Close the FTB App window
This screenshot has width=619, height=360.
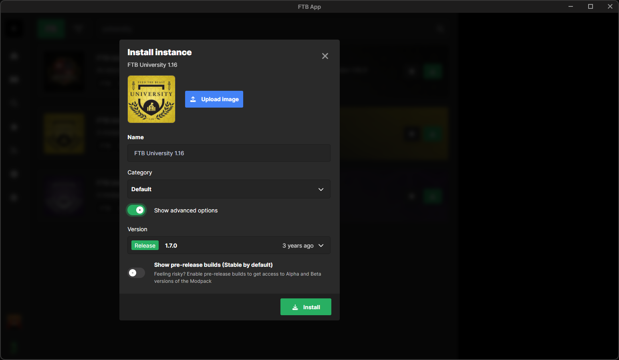610,6
